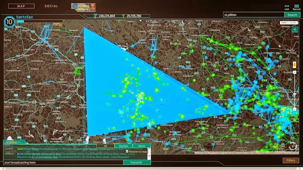Image resolution: width=303 pixels, height=170 pixels.
Task: Center map on my location button
Action: (x=295, y=30)
